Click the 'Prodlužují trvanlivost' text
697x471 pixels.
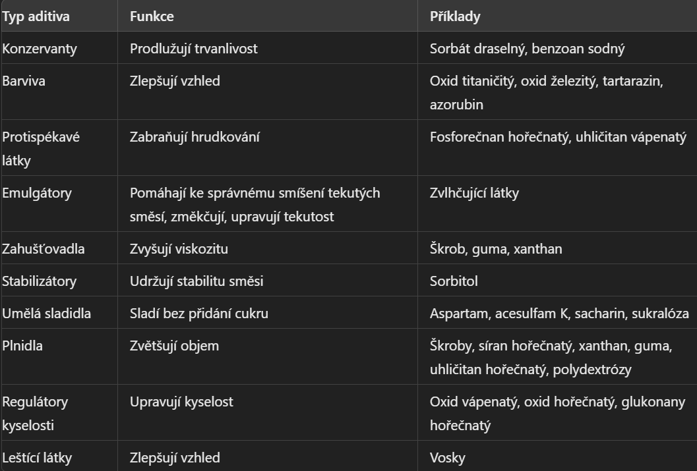[x=193, y=48]
